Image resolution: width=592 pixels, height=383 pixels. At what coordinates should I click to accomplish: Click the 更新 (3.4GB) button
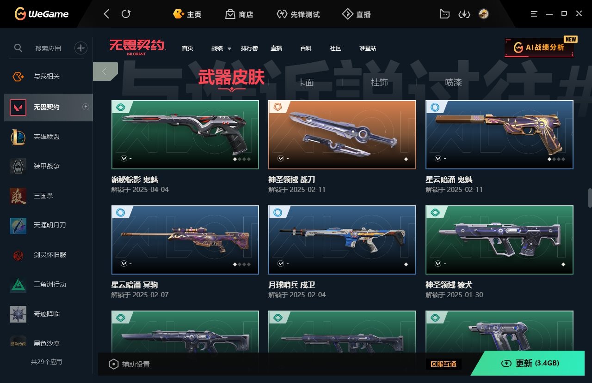(x=530, y=363)
